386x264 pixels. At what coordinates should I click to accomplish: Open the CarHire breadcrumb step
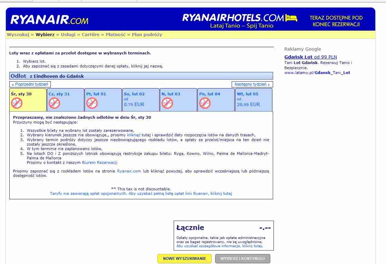pos(90,35)
